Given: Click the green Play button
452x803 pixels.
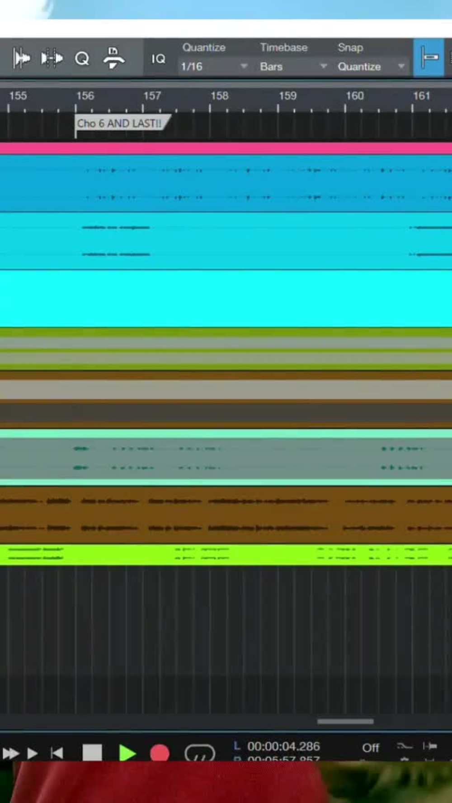Looking at the screenshot, I should coord(127,753).
